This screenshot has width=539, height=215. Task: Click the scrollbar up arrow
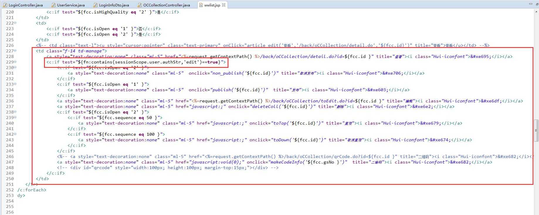click(536, 12)
